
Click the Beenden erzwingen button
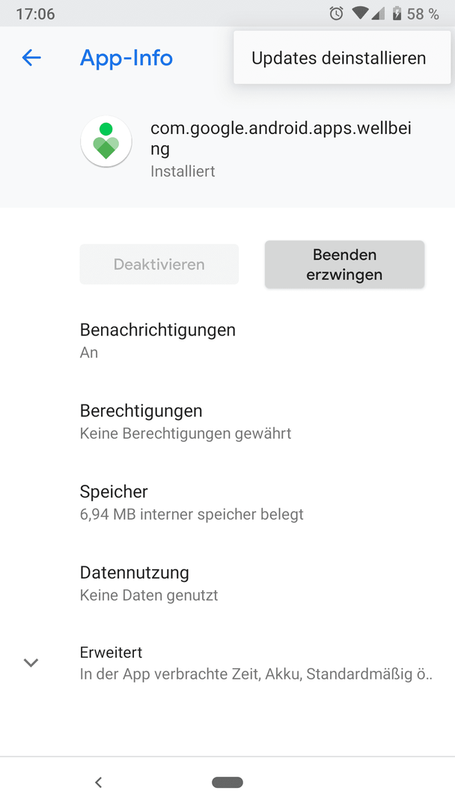[344, 264]
